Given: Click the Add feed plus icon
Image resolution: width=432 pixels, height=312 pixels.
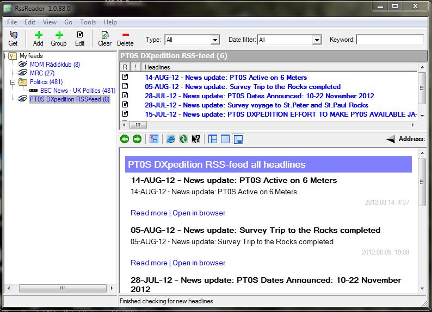Looking at the screenshot, I should 38,35.
